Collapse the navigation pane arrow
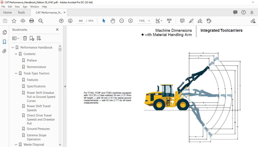This screenshot has height=147, width=258. click(65, 86)
